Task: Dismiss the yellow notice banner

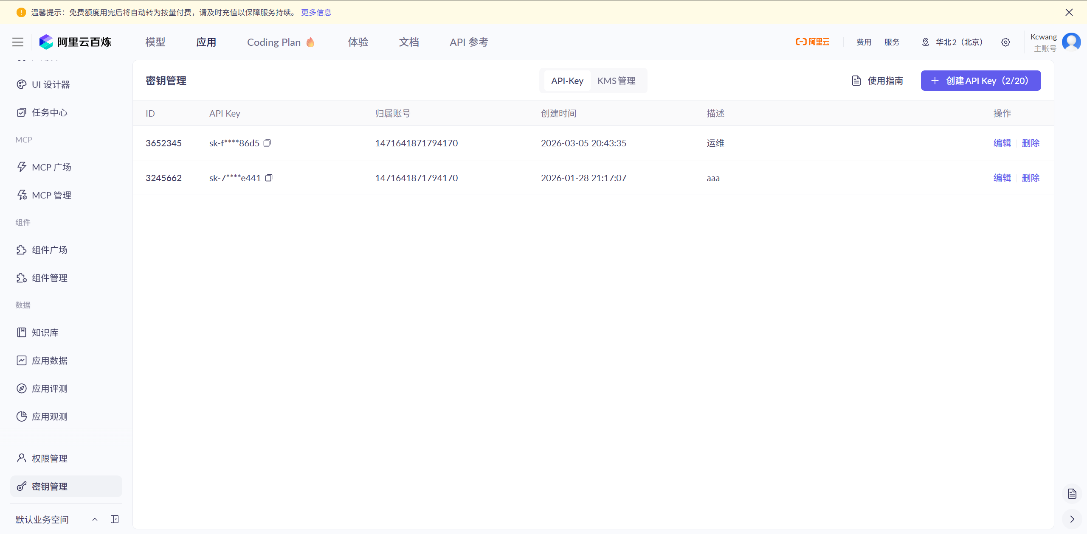Action: coord(1069,12)
